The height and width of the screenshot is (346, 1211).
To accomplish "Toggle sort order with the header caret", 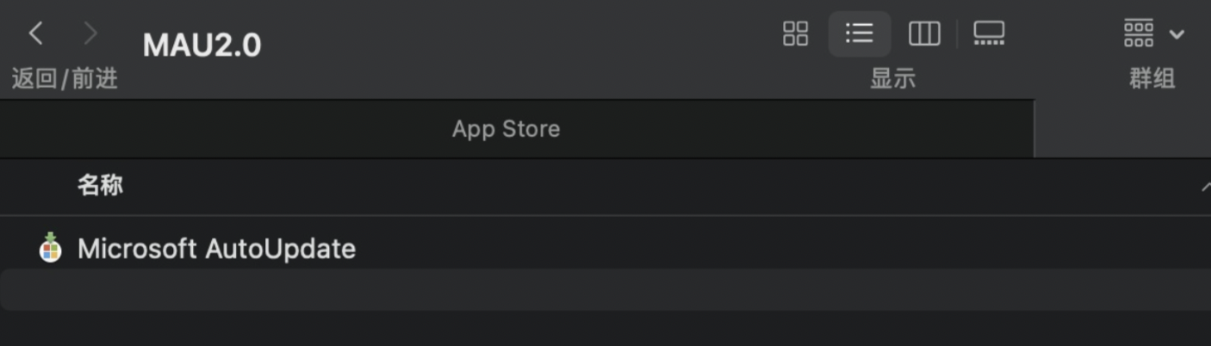I will pos(1204,187).
